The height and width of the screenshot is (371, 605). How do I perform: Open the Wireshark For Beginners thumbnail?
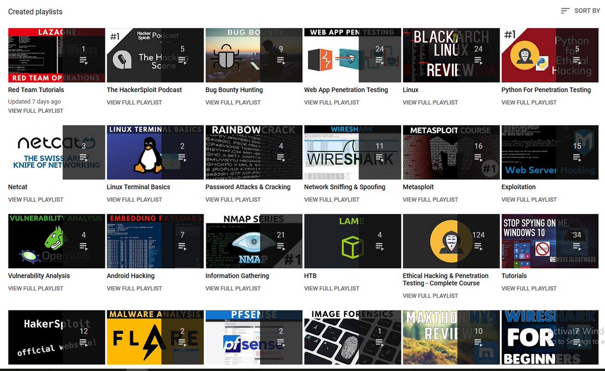(550, 337)
